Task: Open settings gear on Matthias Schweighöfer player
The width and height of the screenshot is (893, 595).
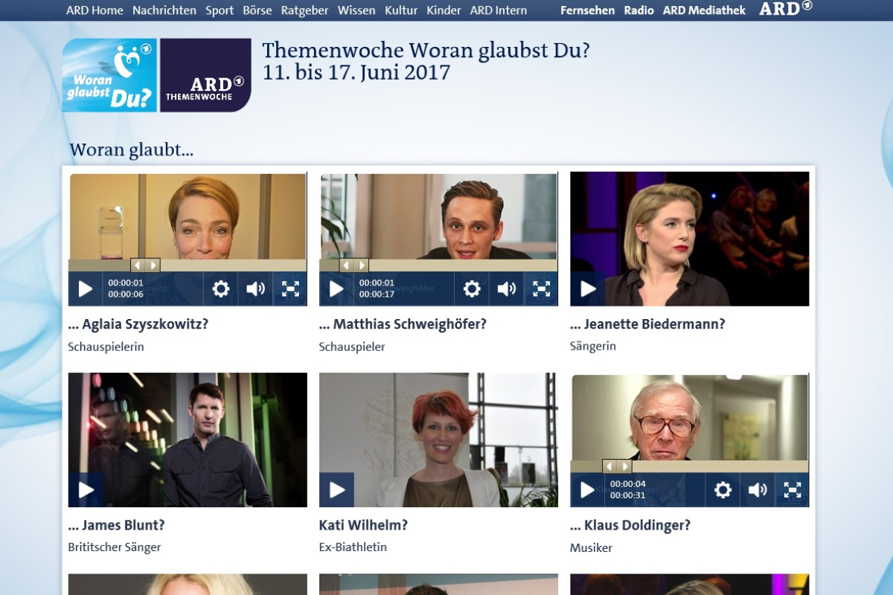Action: point(472,289)
